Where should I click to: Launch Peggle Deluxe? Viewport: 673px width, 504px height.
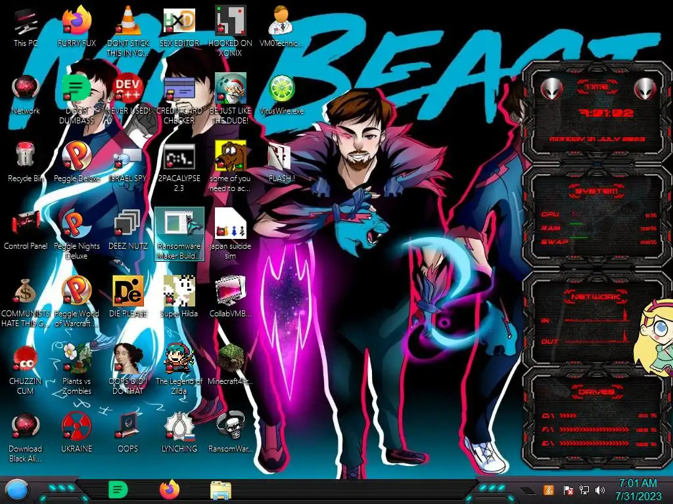click(x=76, y=163)
